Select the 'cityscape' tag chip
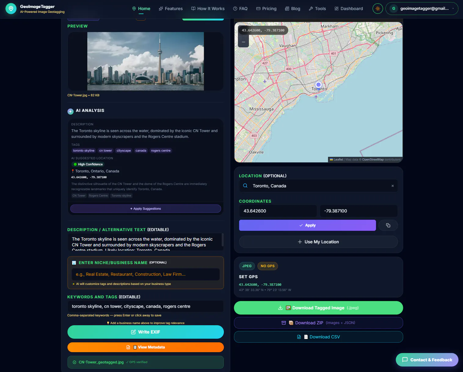 (124, 151)
